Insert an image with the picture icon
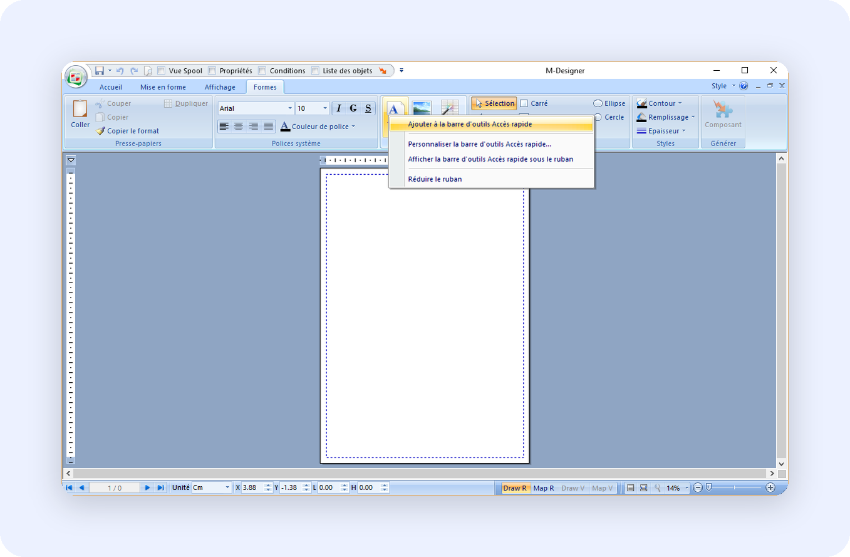The image size is (850, 557). [x=422, y=108]
